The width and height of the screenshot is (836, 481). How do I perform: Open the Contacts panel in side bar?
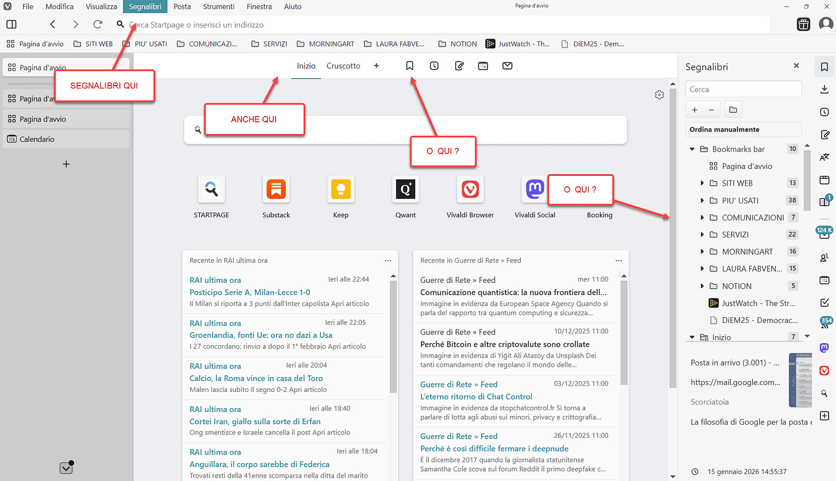pos(825,257)
